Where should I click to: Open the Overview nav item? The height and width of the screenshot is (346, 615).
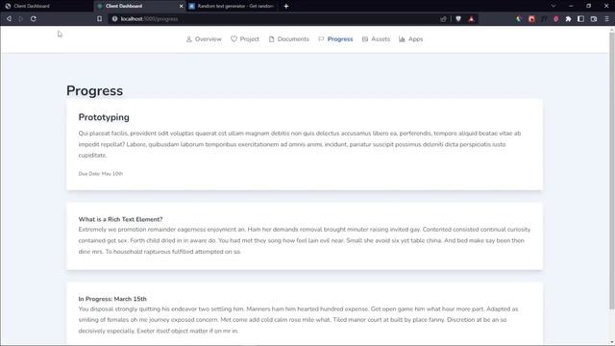pos(204,39)
